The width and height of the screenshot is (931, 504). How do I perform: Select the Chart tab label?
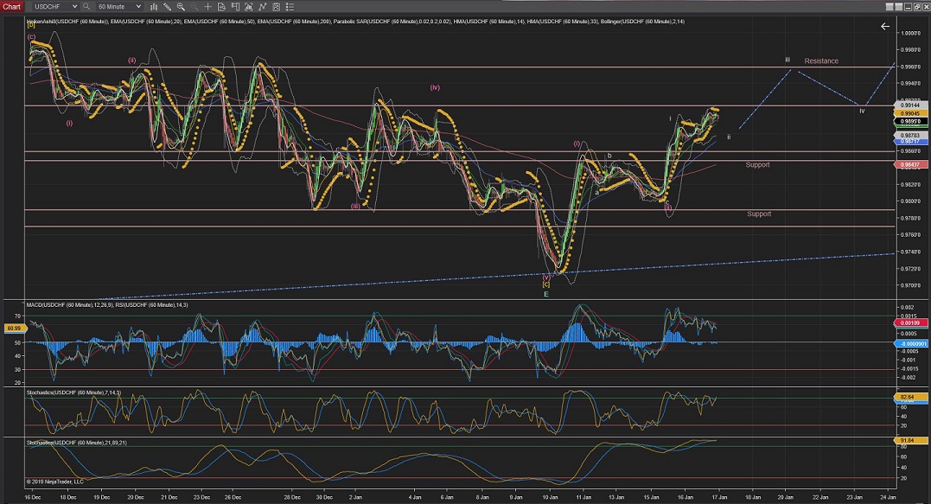click(11, 6)
